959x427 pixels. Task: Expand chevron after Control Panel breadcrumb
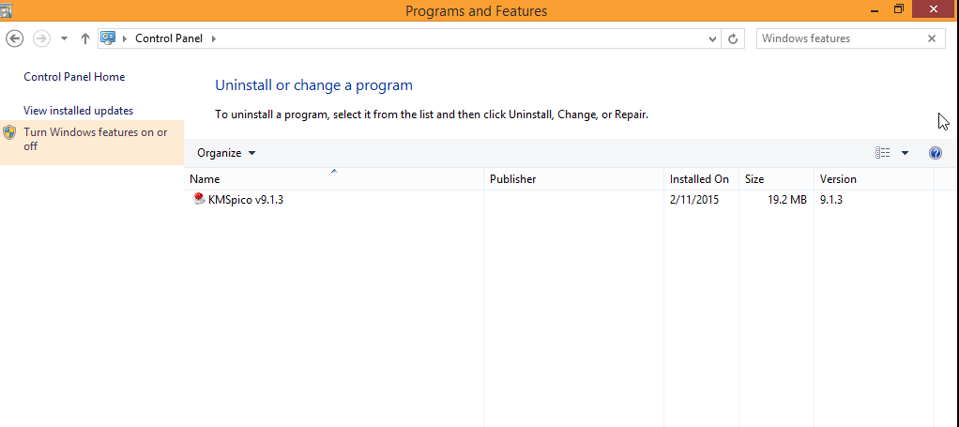213,38
